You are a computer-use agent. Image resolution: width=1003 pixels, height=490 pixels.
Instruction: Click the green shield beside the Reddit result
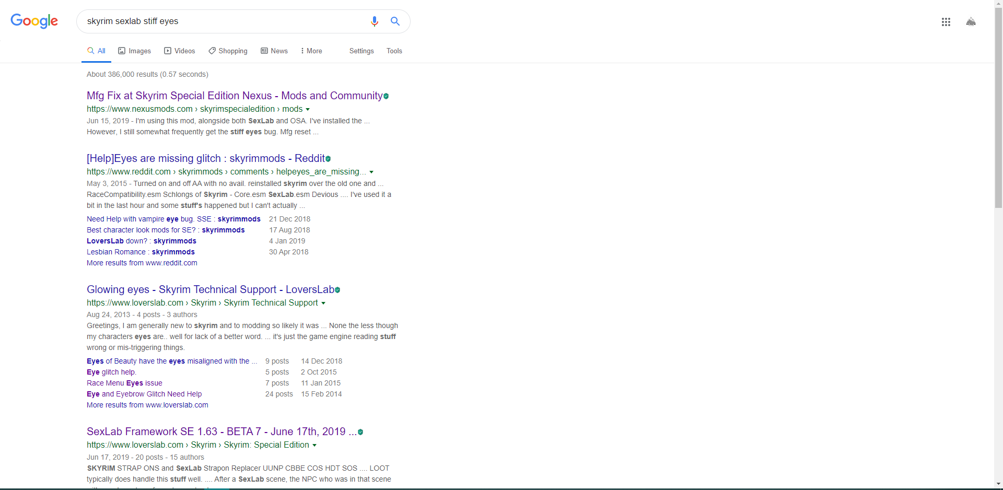pyautogui.click(x=328, y=159)
